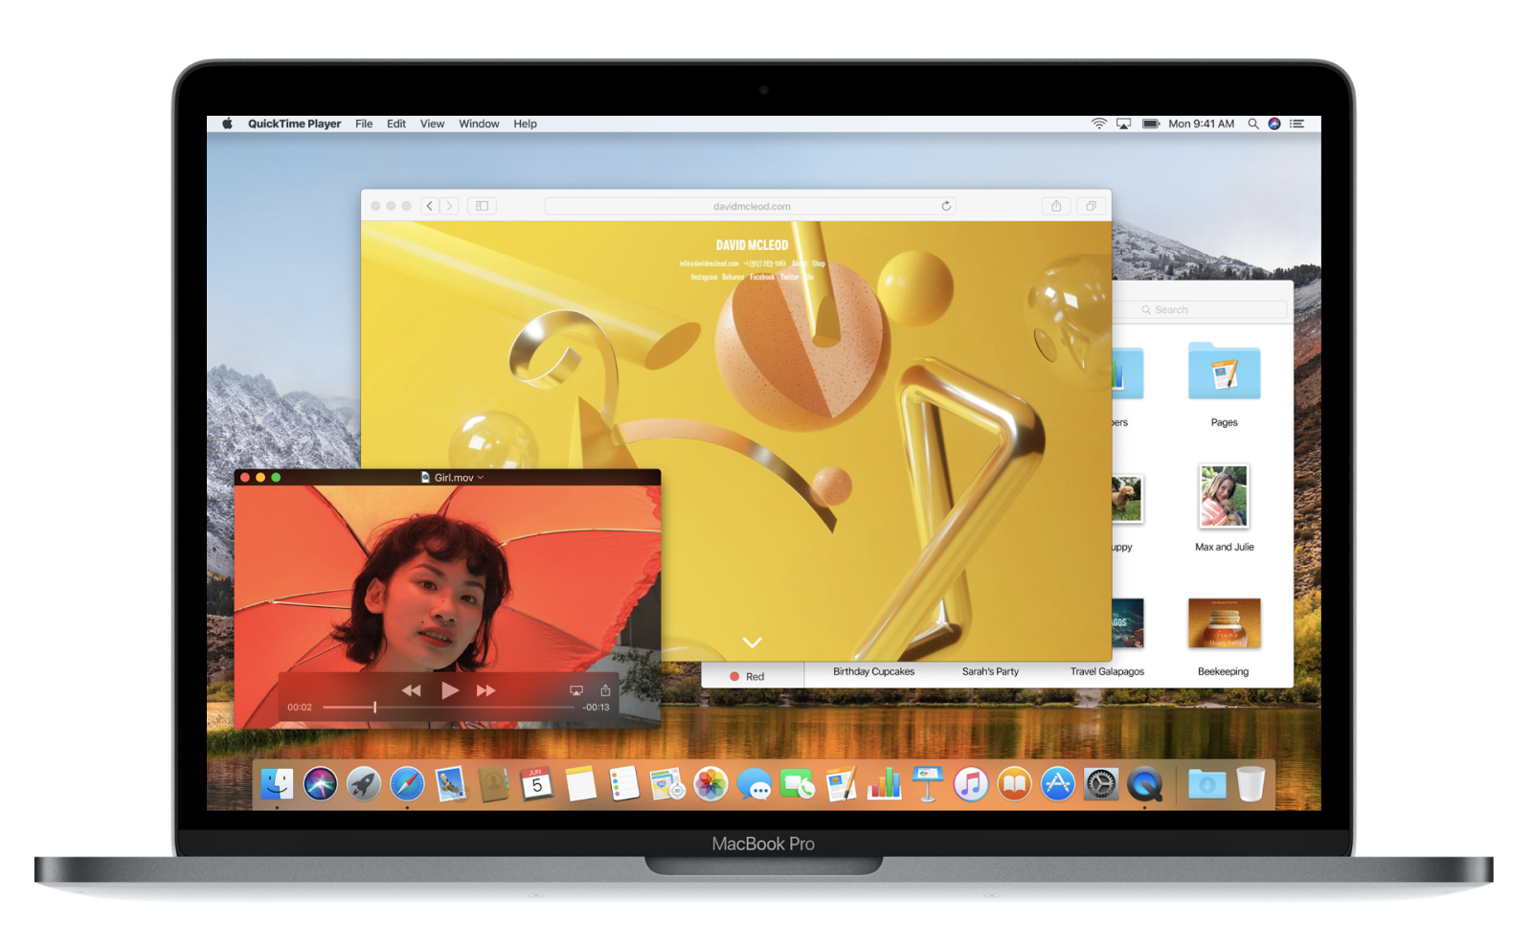Click AirPlay button in QuickTime controls
1532x947 pixels.
coord(576,689)
